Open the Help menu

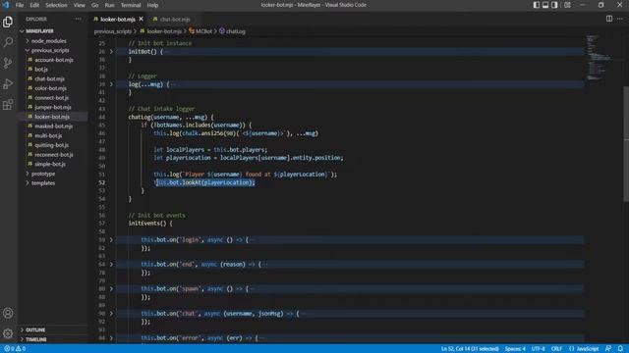click(152, 5)
